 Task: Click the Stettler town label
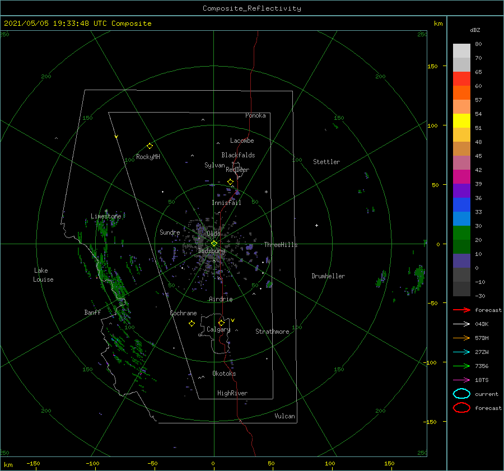(326, 162)
